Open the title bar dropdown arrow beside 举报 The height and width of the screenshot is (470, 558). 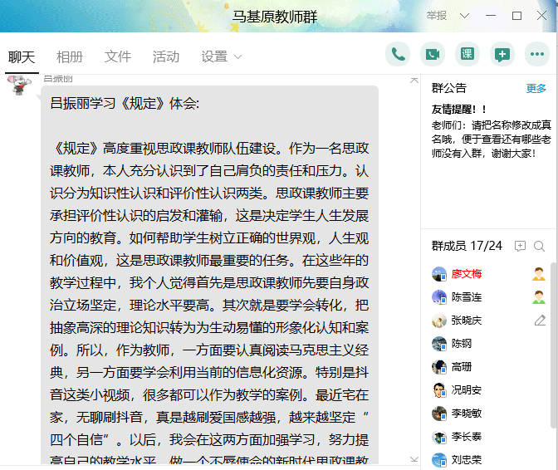(464, 16)
